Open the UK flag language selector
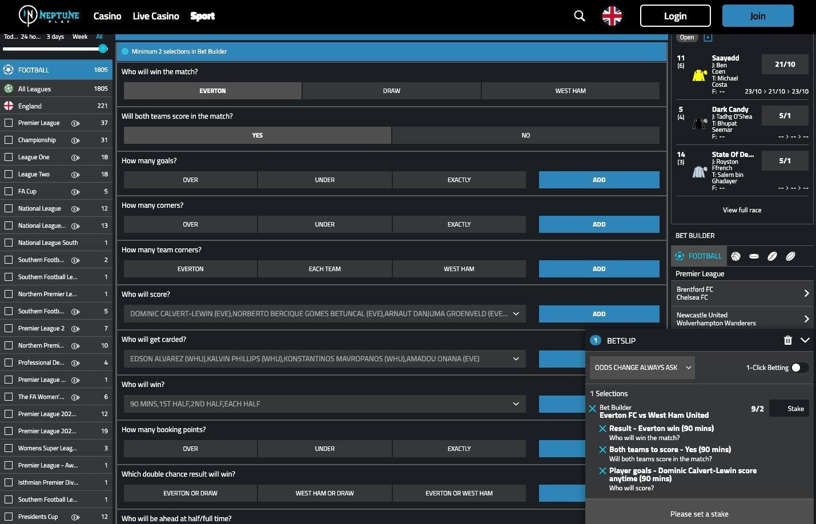816x524 pixels. (x=612, y=16)
